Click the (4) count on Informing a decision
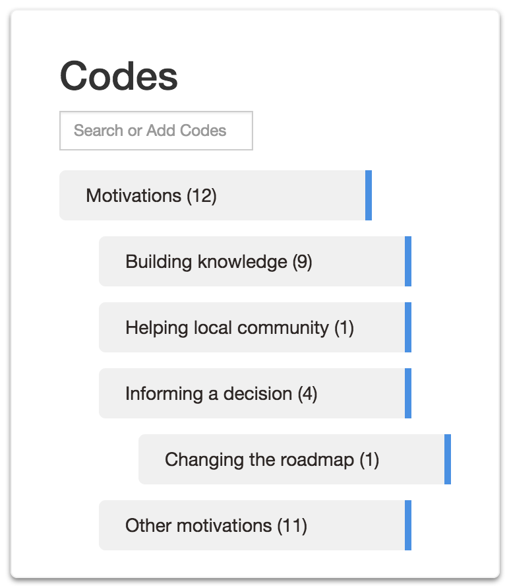 click(x=308, y=394)
